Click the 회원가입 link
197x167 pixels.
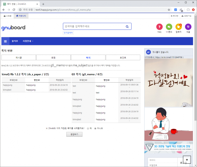186,15
